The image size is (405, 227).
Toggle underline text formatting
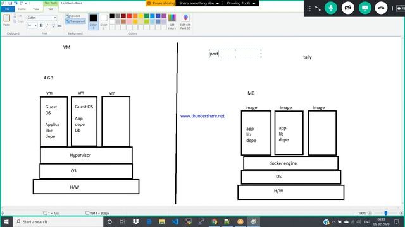coord(53,25)
